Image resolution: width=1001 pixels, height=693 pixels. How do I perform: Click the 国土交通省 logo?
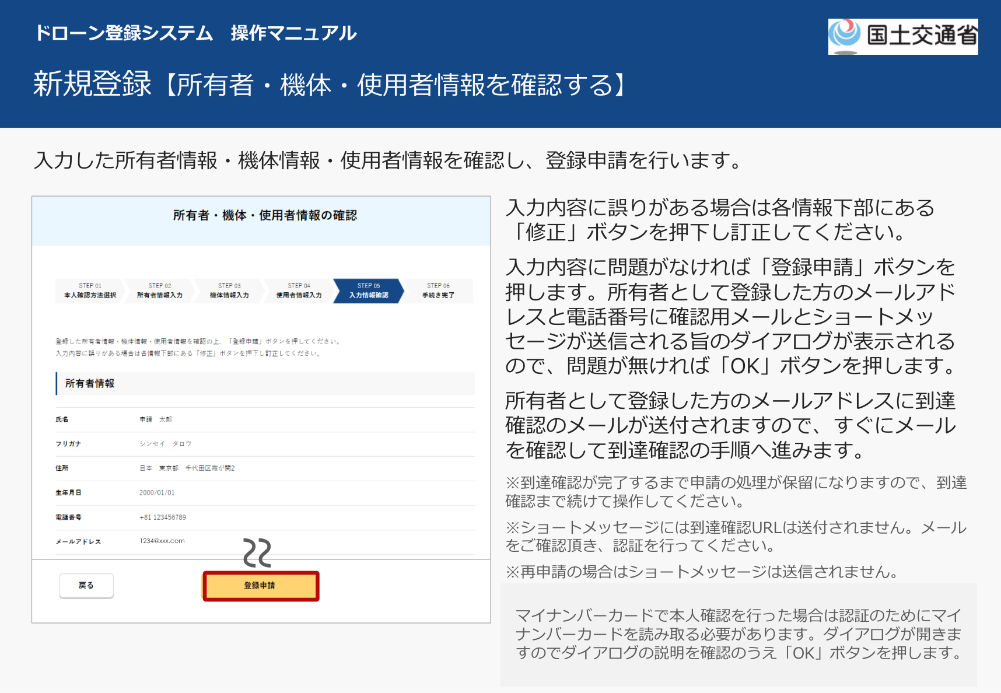(903, 36)
